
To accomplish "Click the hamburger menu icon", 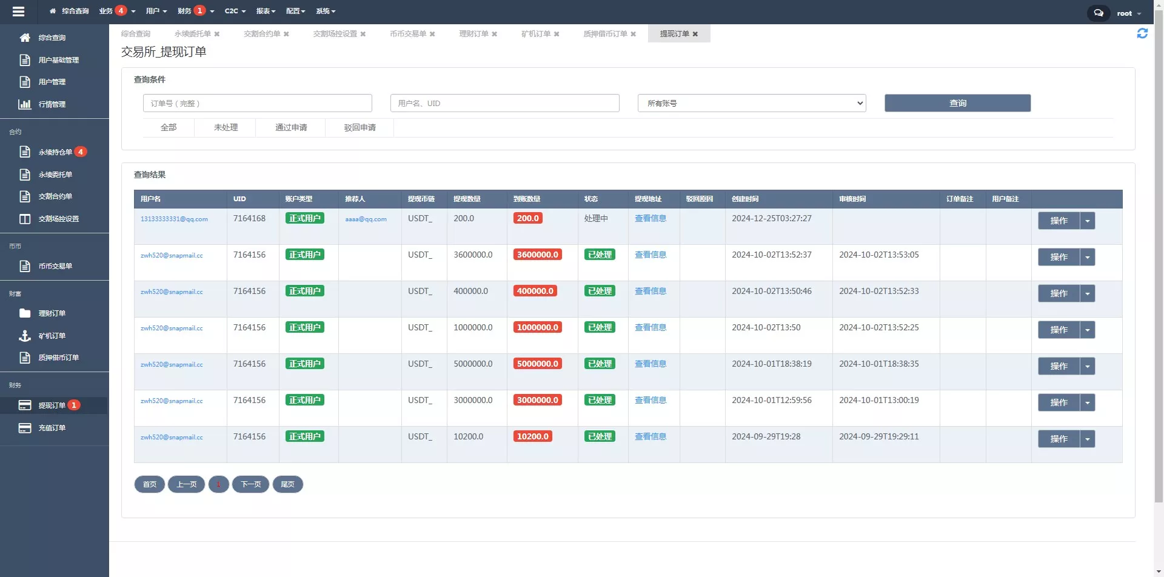I will (18, 12).
